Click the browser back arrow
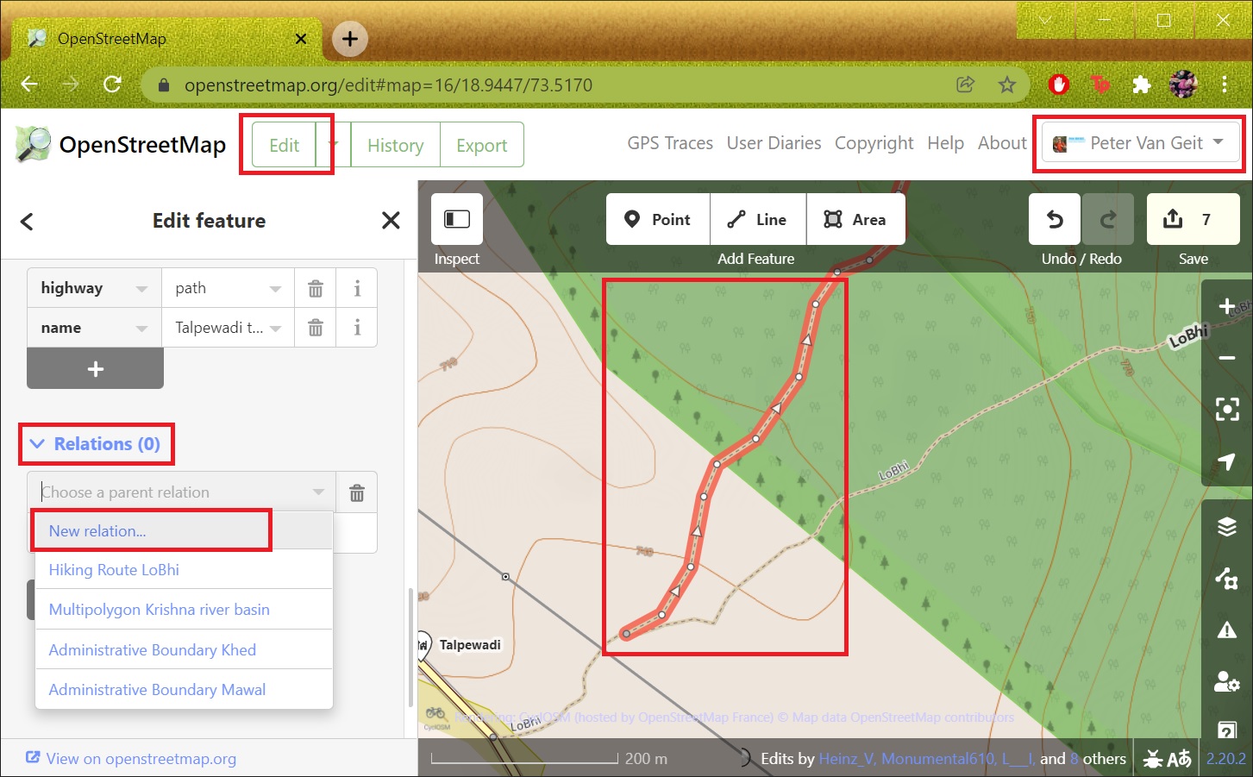The width and height of the screenshot is (1253, 777). tap(29, 85)
